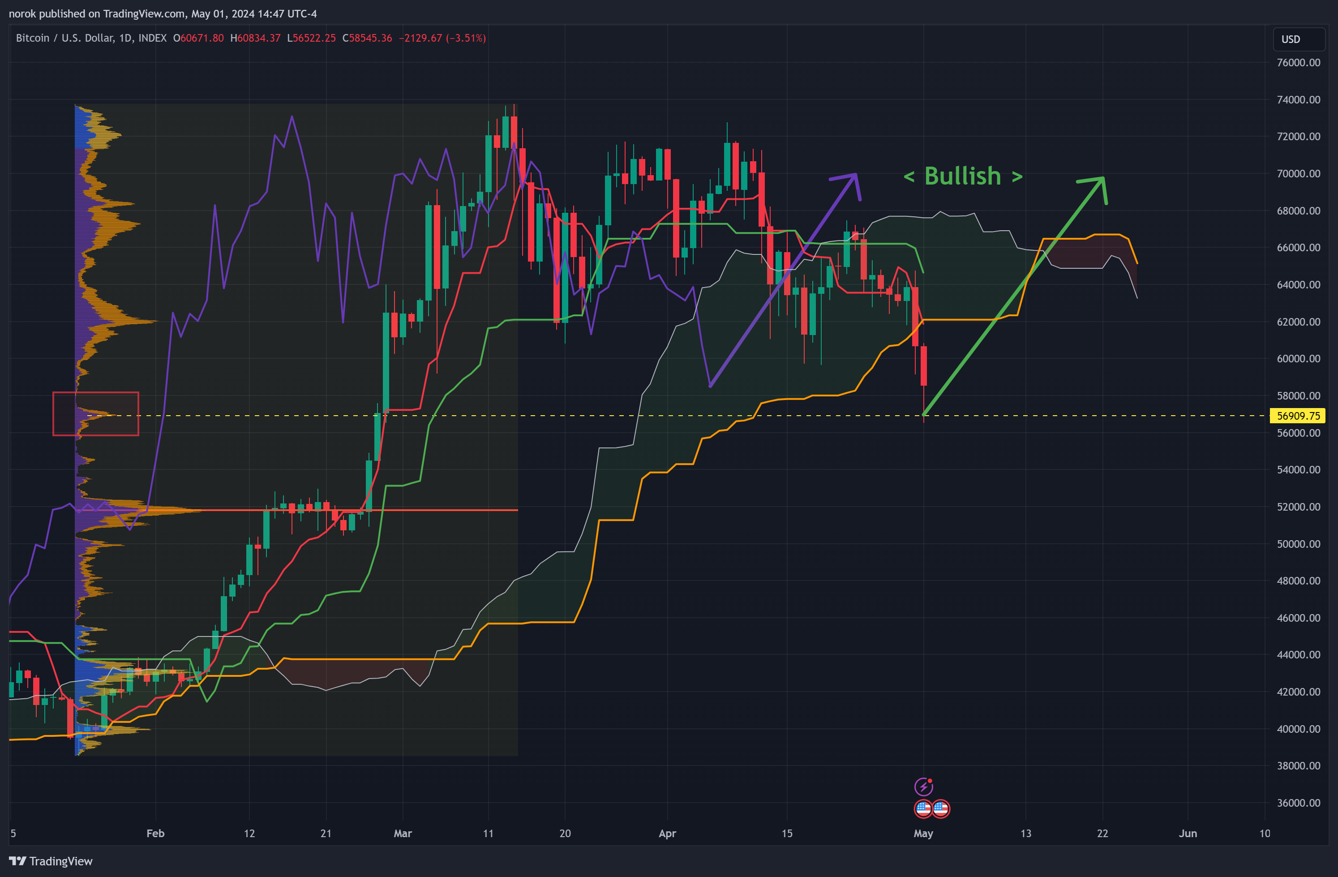
Task: Click the low value L56522.25
Action: coord(312,38)
